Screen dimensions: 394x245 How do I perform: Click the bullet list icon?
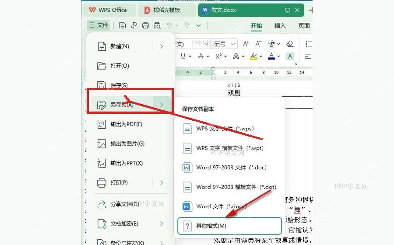click(x=309, y=44)
